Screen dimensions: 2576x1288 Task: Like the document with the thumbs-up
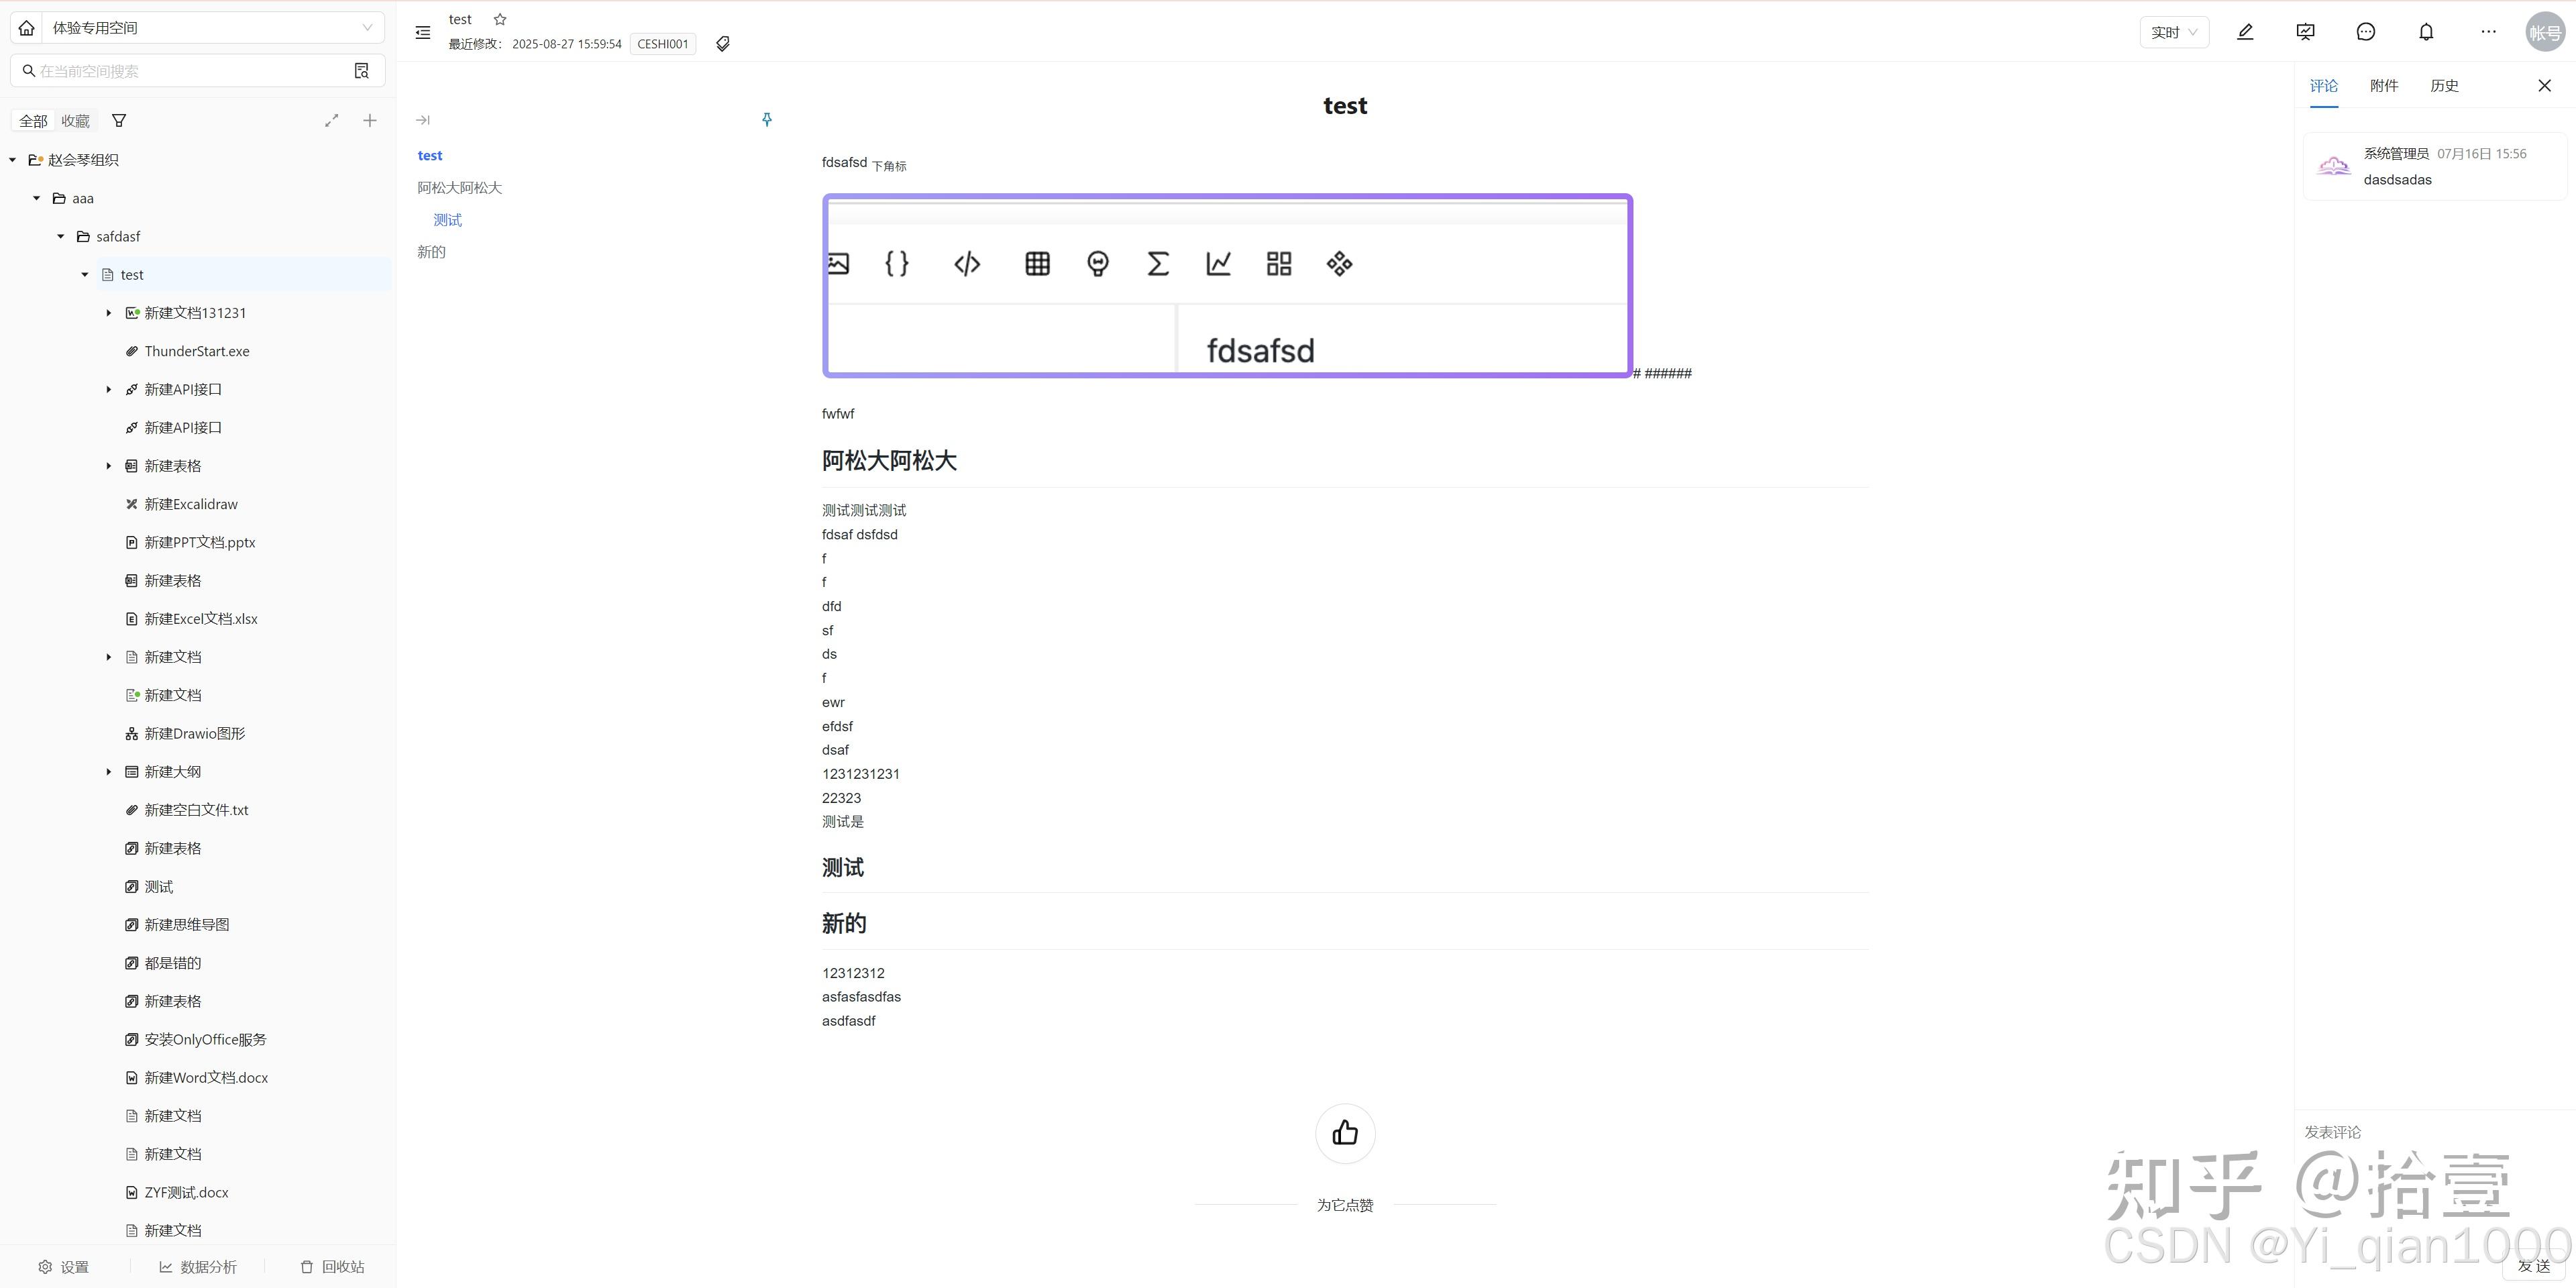pyautogui.click(x=1345, y=1133)
